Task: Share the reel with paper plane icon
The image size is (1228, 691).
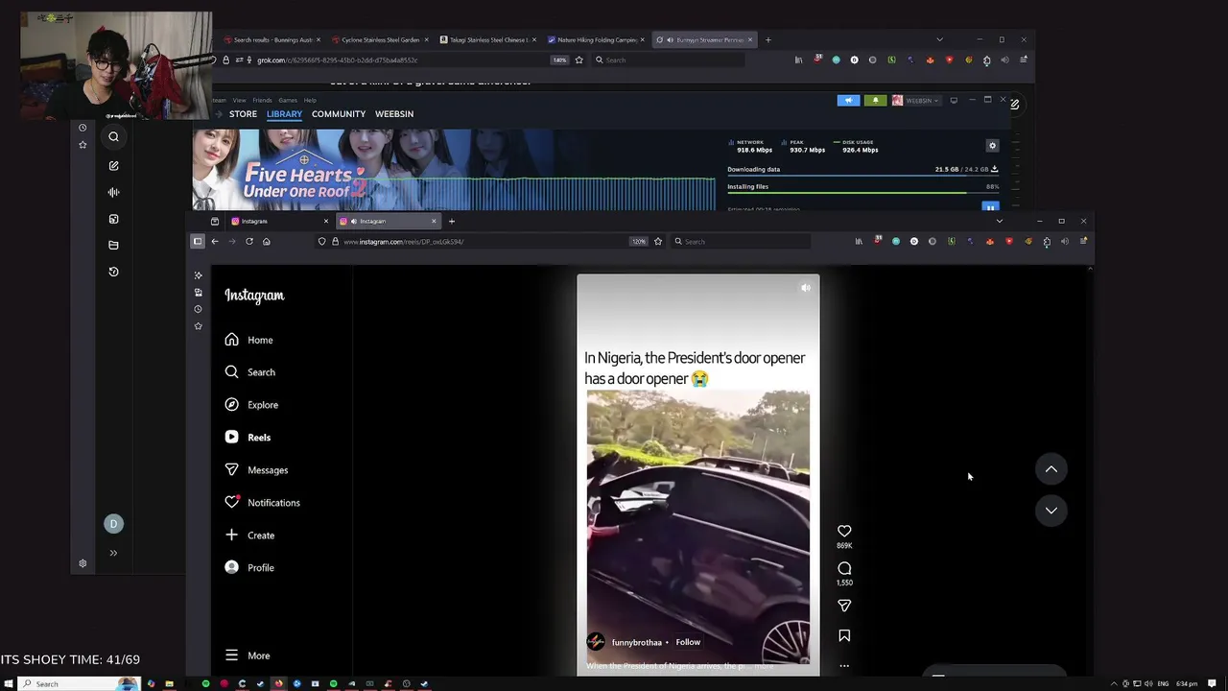Action: coord(844,606)
